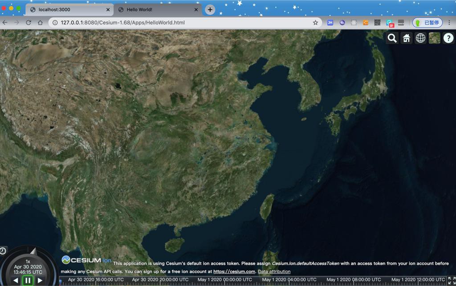This screenshot has width=456, height=286.
Task: Play the animation forward
Action: tap(40, 281)
